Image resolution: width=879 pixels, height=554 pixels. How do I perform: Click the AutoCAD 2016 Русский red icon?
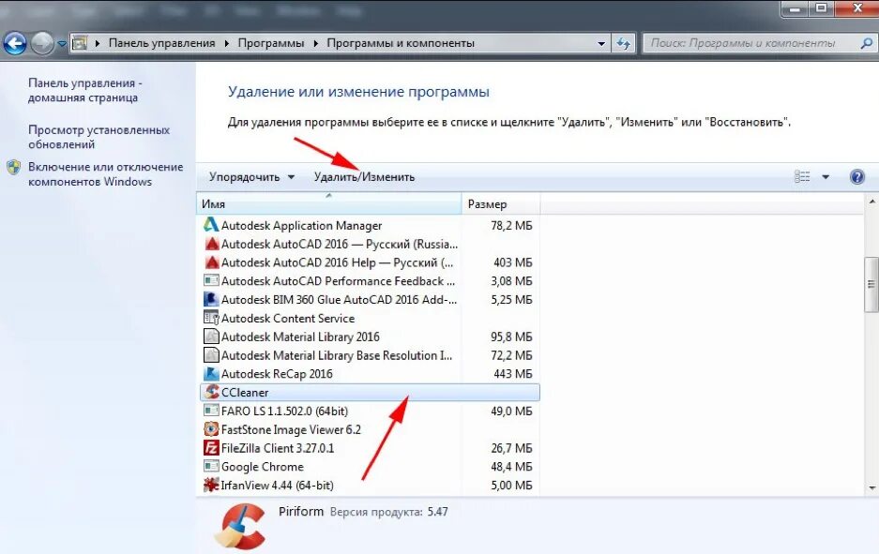tap(211, 244)
